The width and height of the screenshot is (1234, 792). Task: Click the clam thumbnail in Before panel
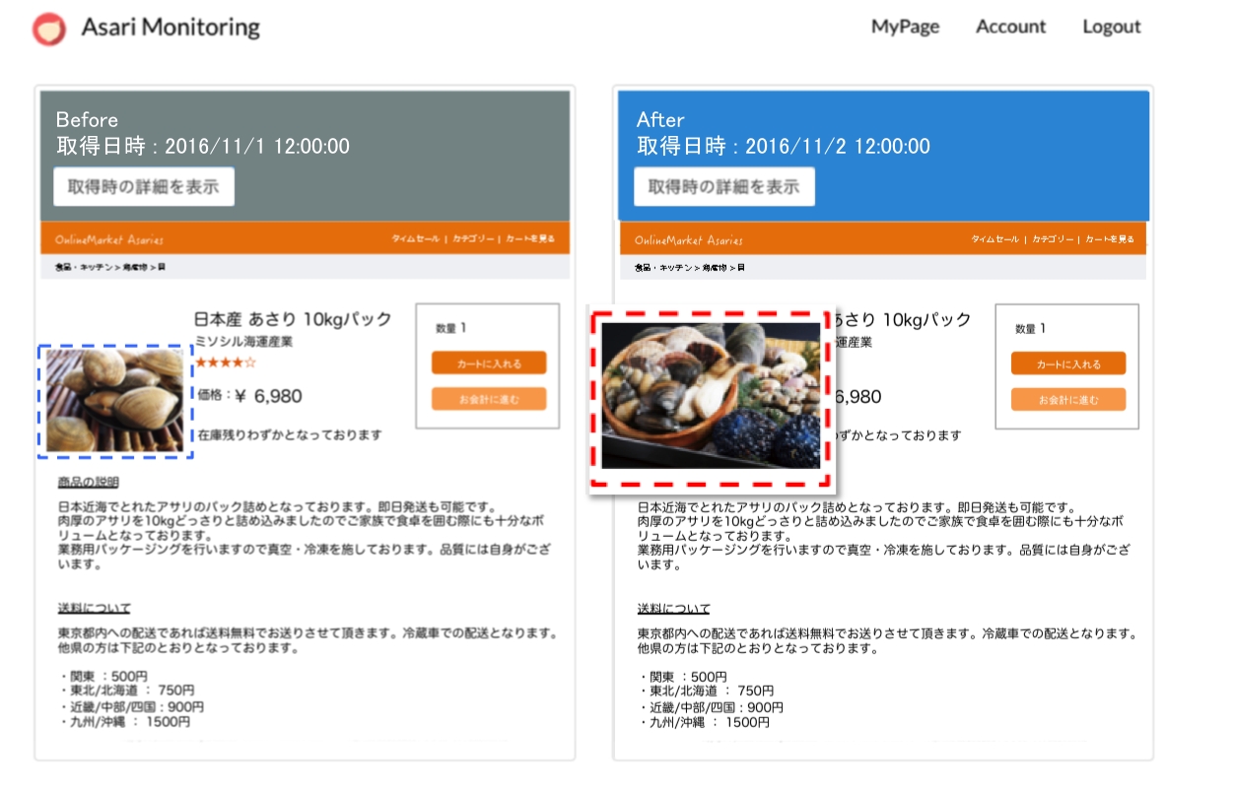[114, 401]
